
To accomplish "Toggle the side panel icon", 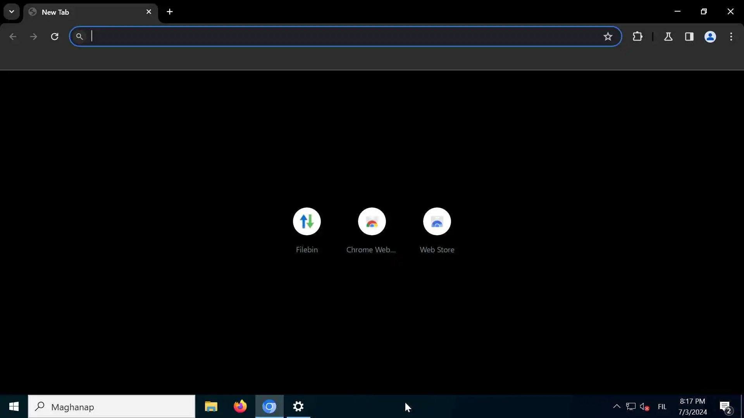I will pyautogui.click(x=689, y=36).
